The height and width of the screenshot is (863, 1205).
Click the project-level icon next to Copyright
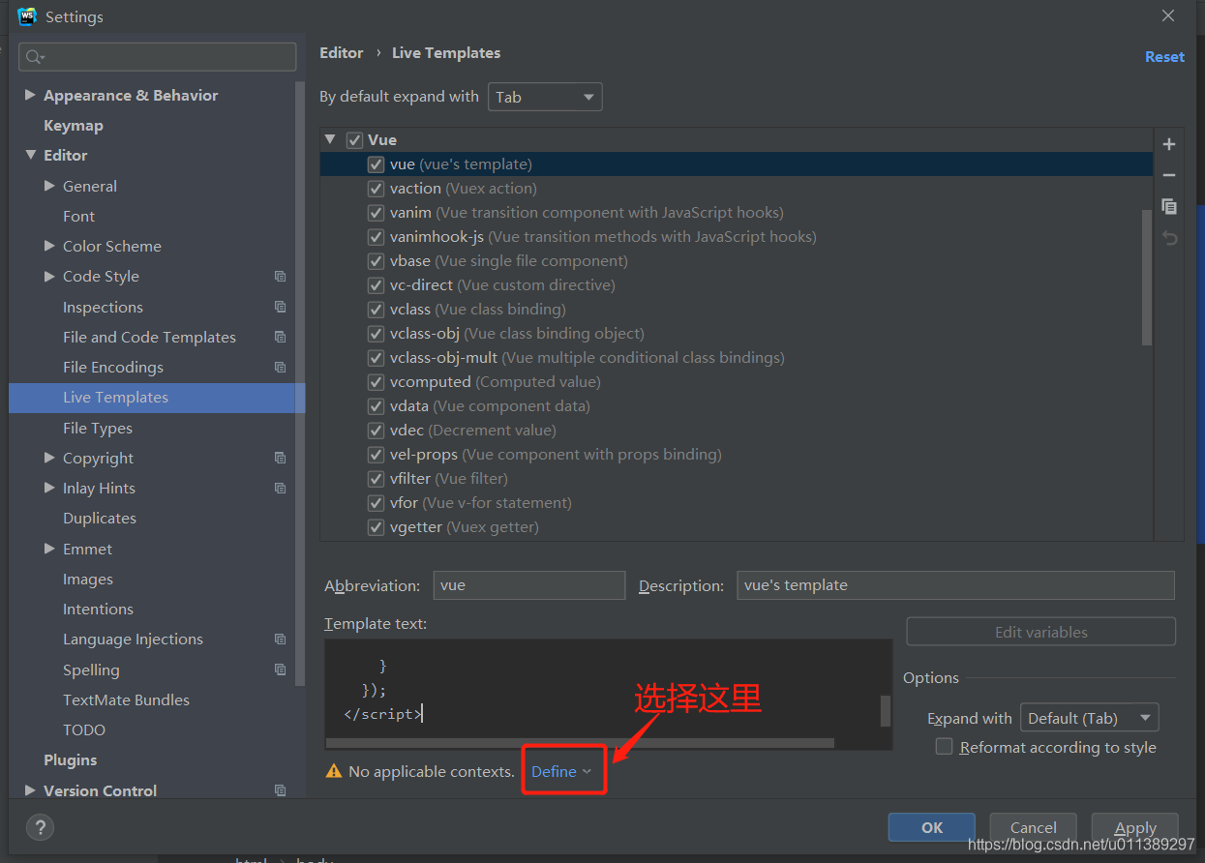[280, 458]
